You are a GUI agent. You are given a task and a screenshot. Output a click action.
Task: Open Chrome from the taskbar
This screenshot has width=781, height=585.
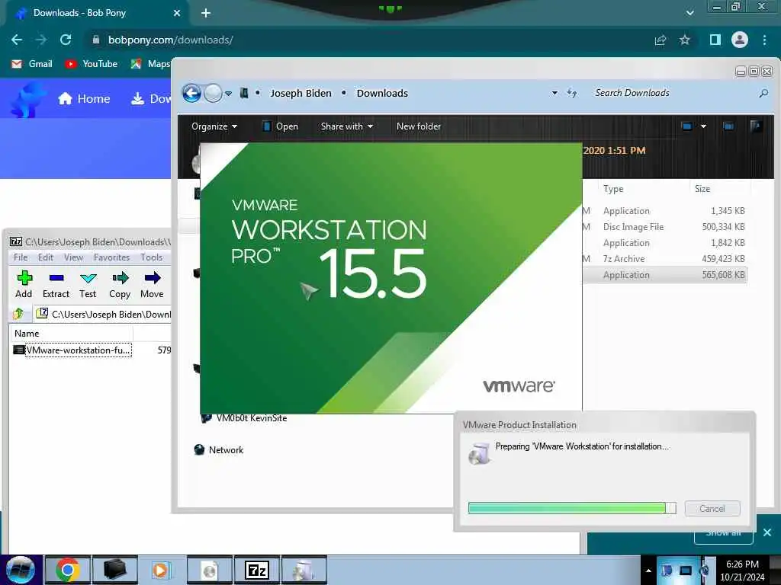click(x=67, y=570)
